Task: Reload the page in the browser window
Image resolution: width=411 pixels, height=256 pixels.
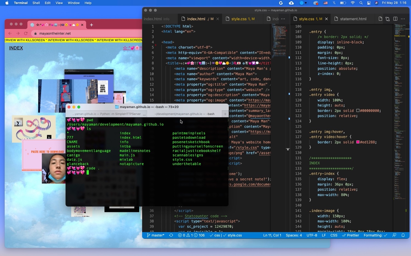Action: pyautogui.click(x=26, y=33)
